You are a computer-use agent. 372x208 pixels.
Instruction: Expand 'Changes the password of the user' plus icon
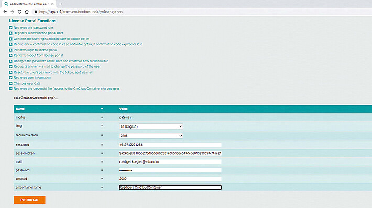click(10, 61)
